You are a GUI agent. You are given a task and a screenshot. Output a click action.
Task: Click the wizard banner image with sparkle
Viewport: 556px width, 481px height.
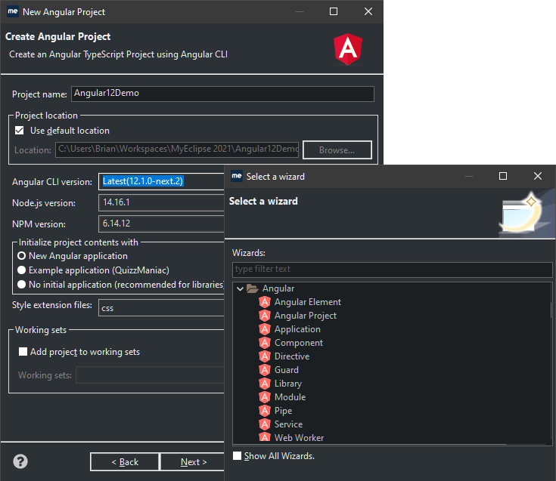click(x=526, y=214)
